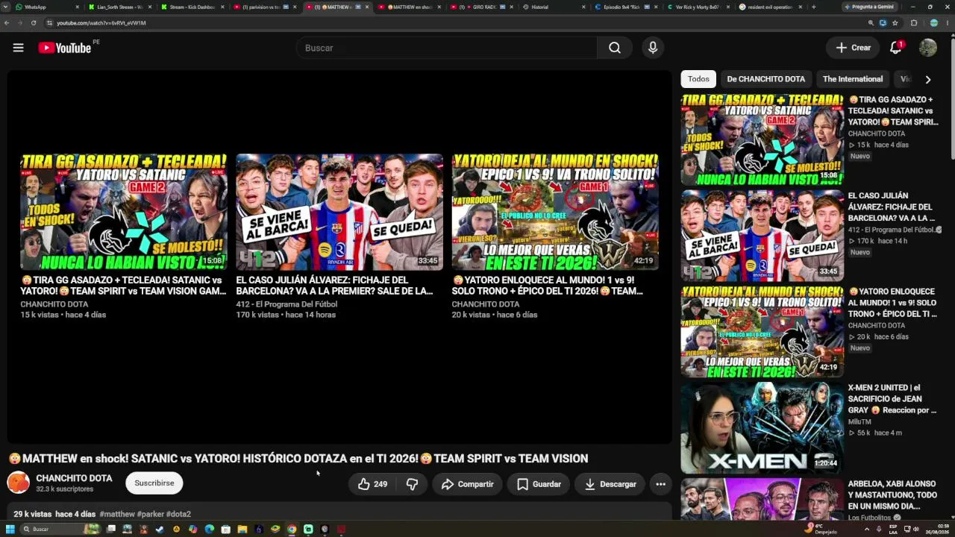Select The International filter chip
This screenshot has height=537, width=955.
point(852,79)
